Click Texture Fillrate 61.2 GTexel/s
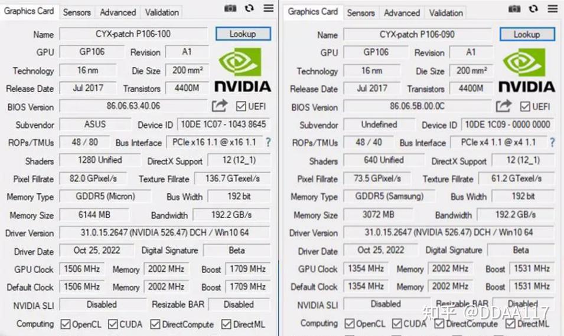This screenshot has width=564, height=336. 517,179
